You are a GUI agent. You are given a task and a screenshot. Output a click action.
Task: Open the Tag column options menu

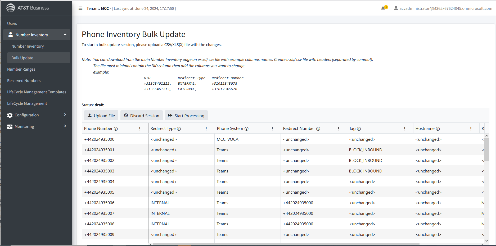pos(404,129)
